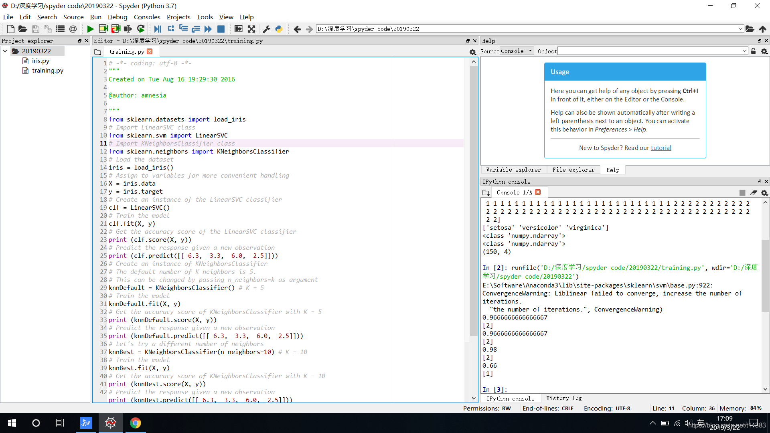Browse editor tabs folder icon
The image size is (770, 433).
coord(97,52)
